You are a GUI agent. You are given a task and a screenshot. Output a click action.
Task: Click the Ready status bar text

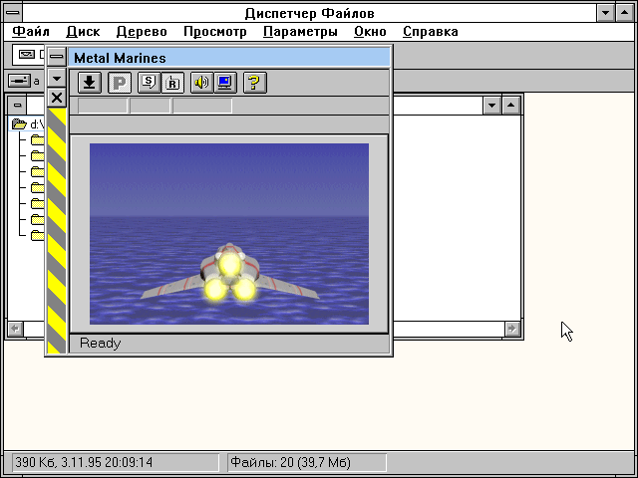tap(100, 344)
